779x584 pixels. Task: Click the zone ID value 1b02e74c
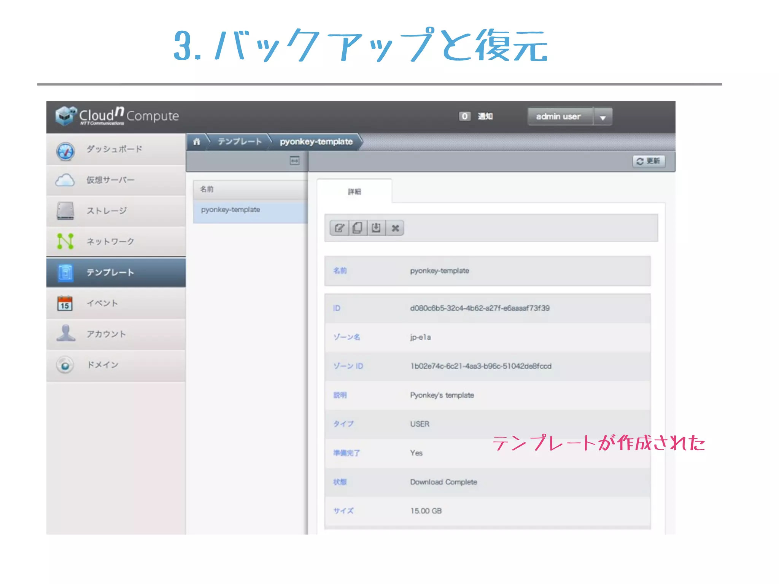tap(481, 366)
